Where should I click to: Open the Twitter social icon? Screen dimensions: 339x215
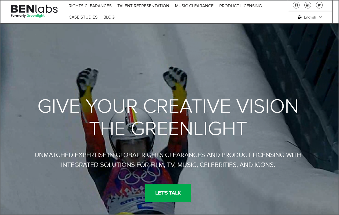[x=319, y=5]
